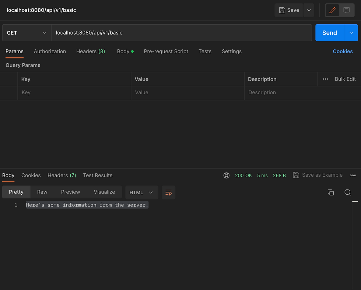Click the empty Value input cell
Screen dimensions: 361x290
[x=187, y=93]
